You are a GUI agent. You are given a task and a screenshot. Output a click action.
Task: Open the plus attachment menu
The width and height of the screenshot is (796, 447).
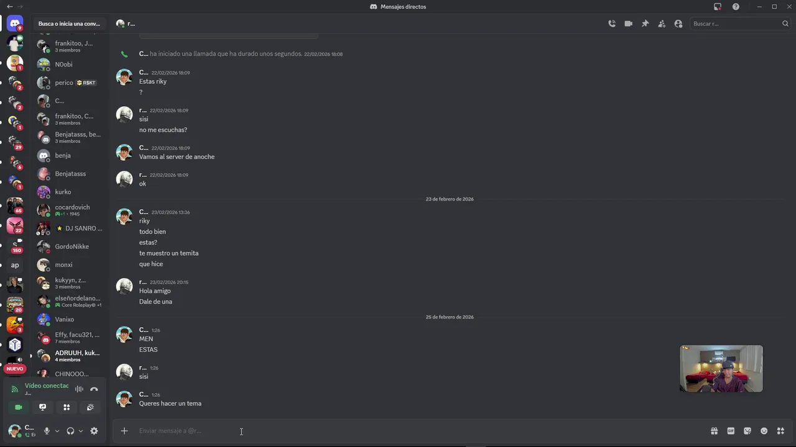(x=124, y=431)
